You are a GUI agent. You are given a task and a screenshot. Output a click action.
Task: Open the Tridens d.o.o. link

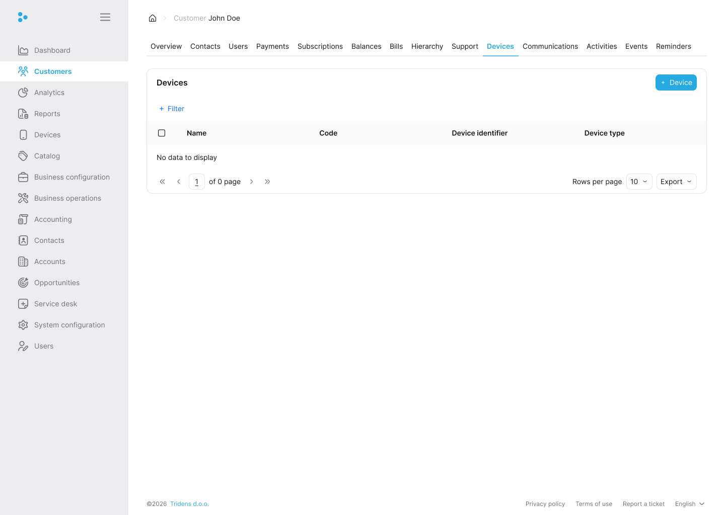189,503
